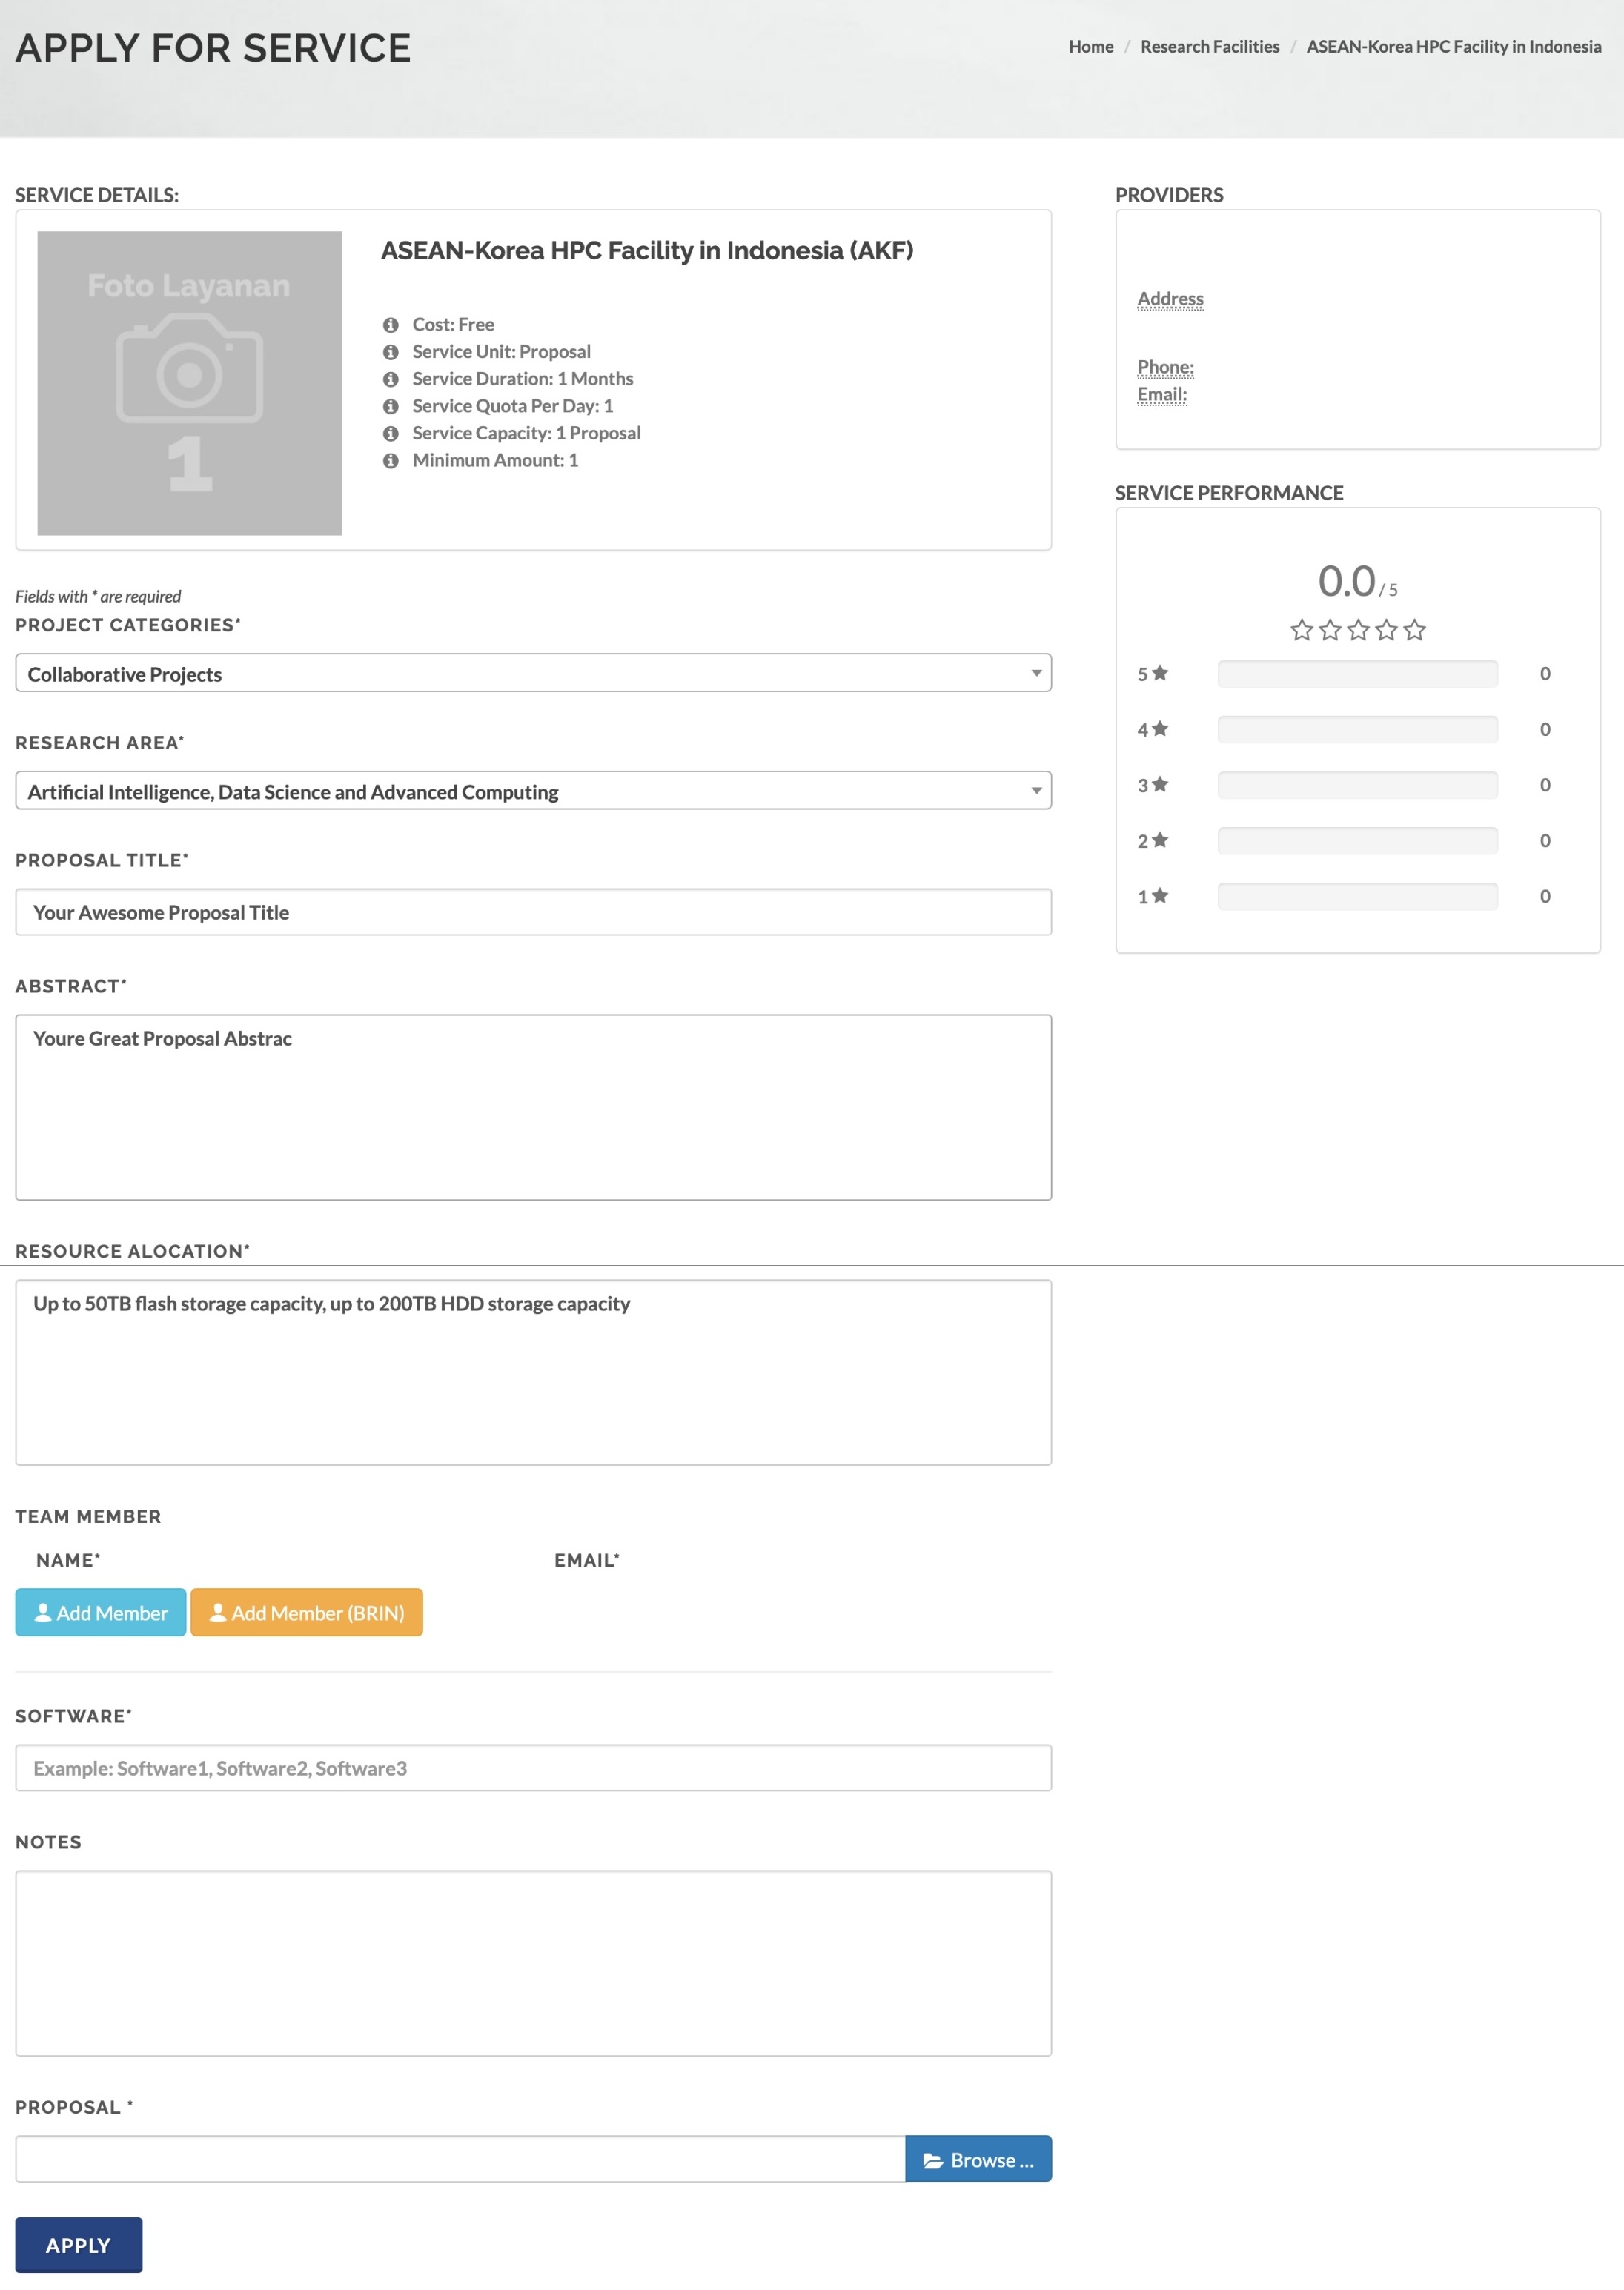Click into the Abstract text area
Viewport: 1624px width, 2290px height.
(533, 1107)
